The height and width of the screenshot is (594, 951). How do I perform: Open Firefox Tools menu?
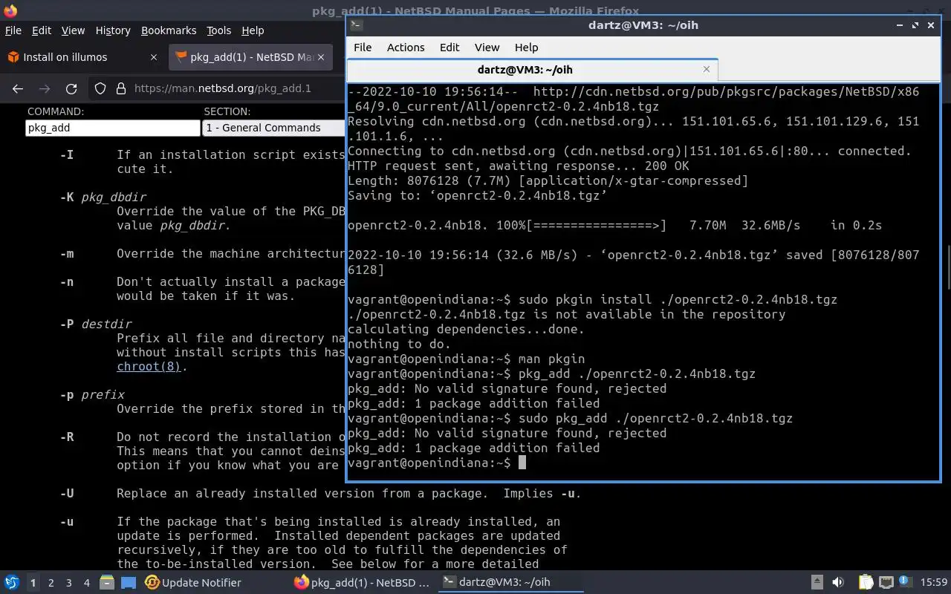(219, 30)
